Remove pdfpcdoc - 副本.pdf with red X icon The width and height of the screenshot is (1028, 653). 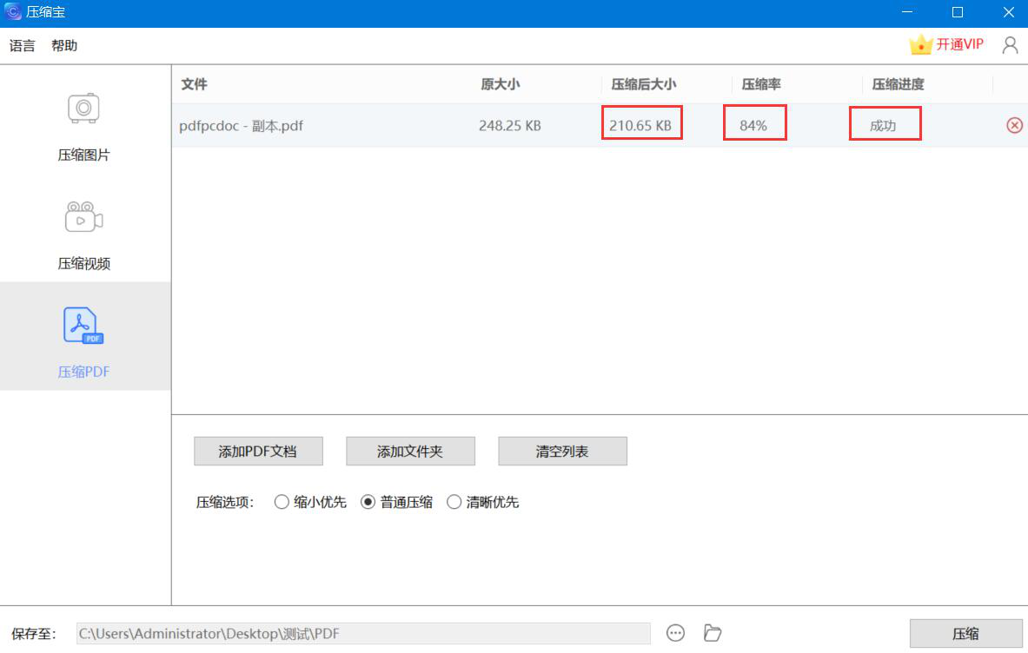pyautogui.click(x=1014, y=125)
